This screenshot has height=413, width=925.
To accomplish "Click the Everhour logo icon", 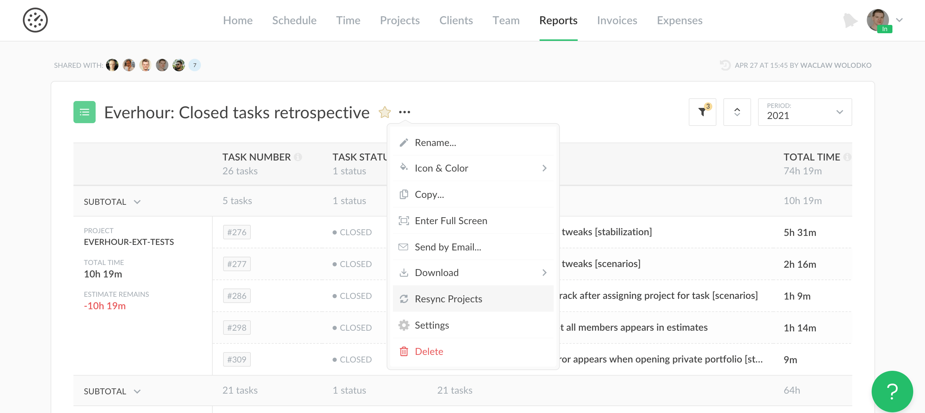I will pyautogui.click(x=35, y=20).
